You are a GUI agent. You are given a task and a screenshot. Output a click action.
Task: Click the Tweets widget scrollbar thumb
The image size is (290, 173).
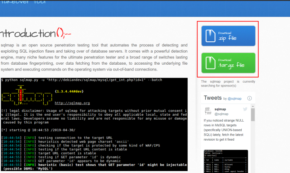point(253,115)
